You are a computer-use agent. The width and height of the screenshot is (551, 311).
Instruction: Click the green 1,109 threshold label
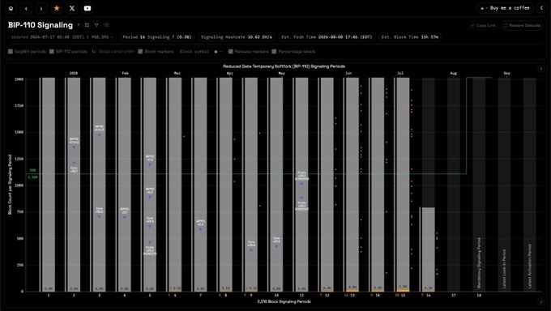coord(32,177)
